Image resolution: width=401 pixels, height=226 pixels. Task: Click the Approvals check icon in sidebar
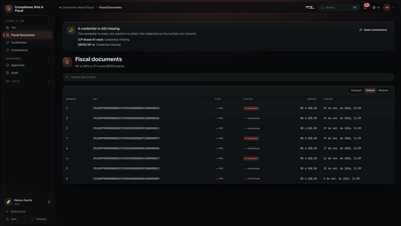[8, 65]
